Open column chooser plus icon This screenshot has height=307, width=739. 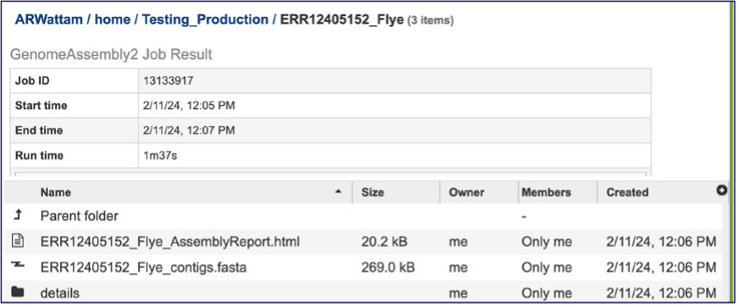[721, 190]
